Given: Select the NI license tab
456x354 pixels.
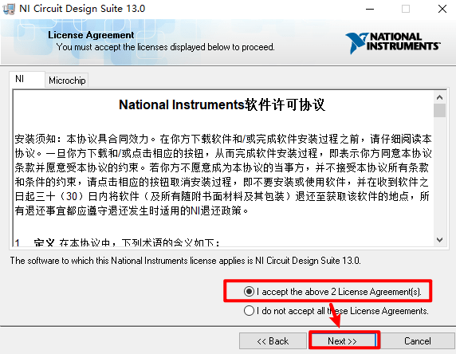Looking at the screenshot, I should point(27,79).
